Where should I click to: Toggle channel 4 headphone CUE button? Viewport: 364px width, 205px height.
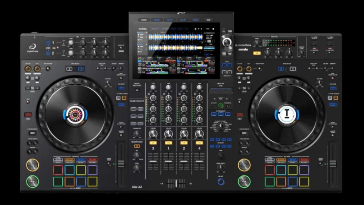(x=199, y=143)
